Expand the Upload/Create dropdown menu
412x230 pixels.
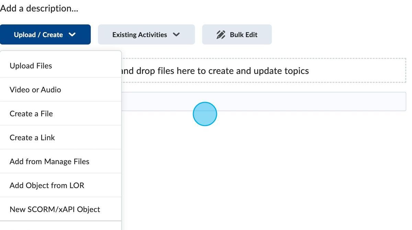[x=45, y=34]
